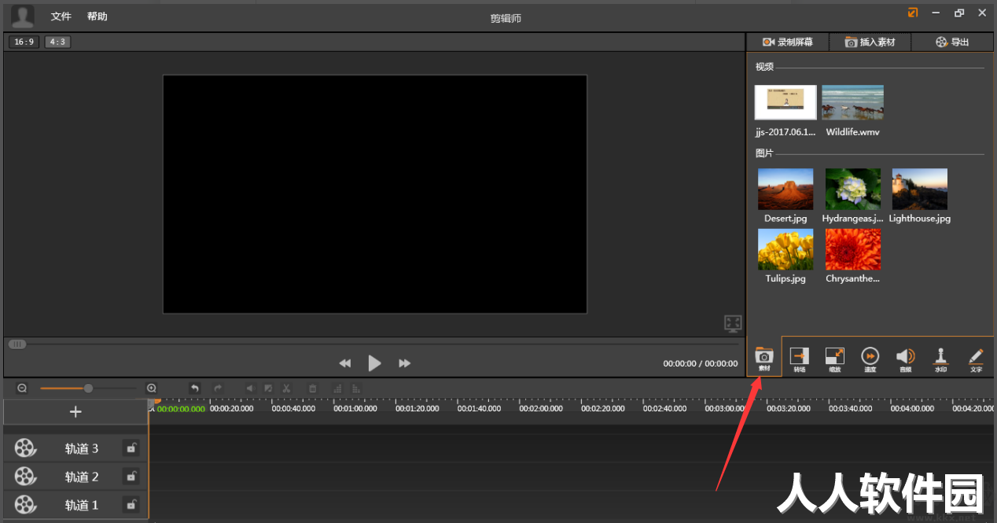This screenshot has width=997, height=523.
Task: Click the 00:01:00.000 mark on the timeline ruler
Action: pyautogui.click(x=355, y=408)
